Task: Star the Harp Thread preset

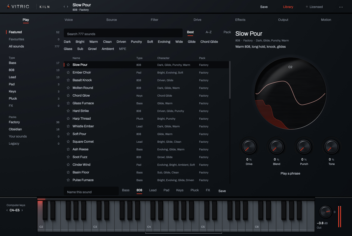Action: (68, 119)
